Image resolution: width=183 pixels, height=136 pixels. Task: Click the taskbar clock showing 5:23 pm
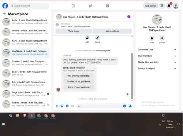coord(170,124)
